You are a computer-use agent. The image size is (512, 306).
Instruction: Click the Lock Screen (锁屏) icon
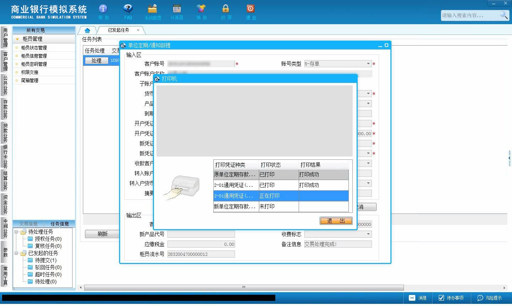tap(226, 12)
